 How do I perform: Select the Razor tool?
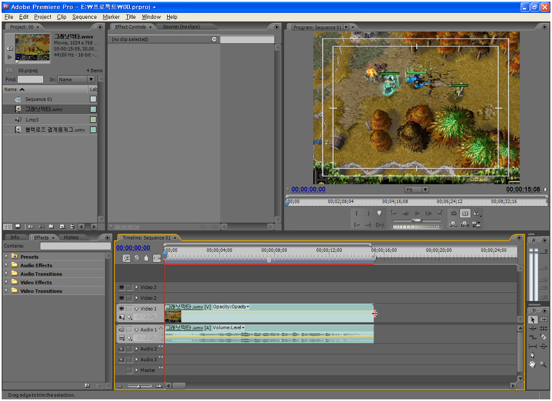(x=543, y=337)
